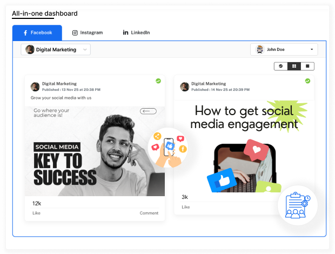Viewport: 335px width, 254px height.
Task: Click the clipboard team management icon
Action: pos(298,205)
